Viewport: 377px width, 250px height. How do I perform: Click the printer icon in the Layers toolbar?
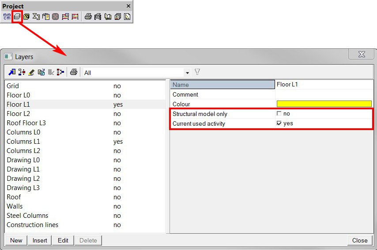(x=74, y=72)
